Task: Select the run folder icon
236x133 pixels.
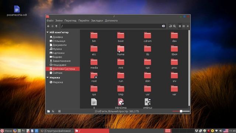Action: (121, 75)
